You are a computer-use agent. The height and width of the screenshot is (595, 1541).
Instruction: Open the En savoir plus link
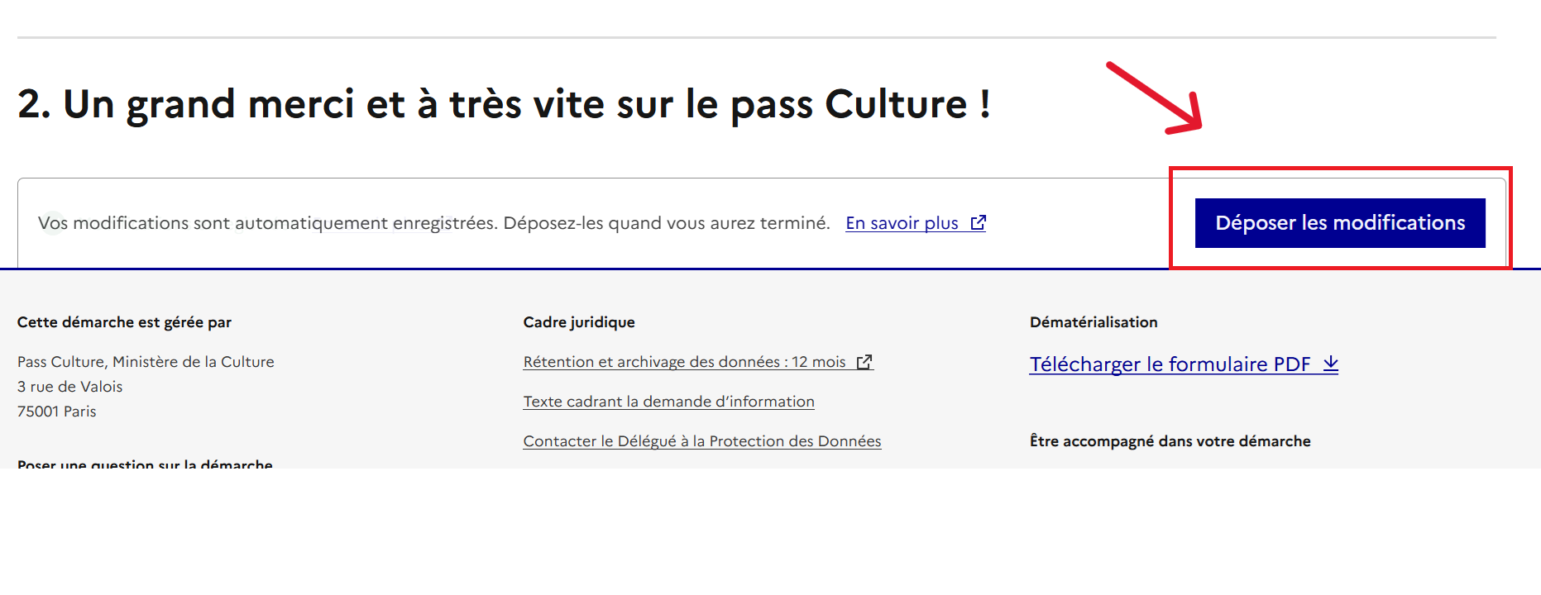click(916, 223)
